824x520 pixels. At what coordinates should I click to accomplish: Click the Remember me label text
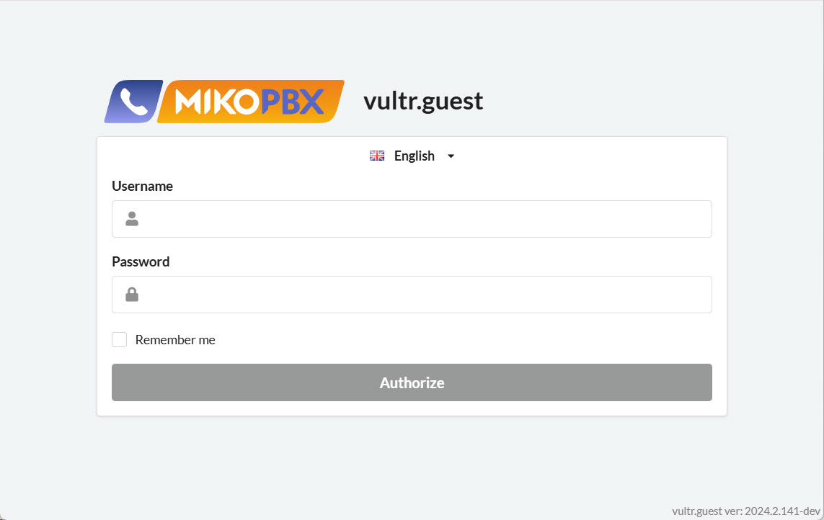pos(175,340)
